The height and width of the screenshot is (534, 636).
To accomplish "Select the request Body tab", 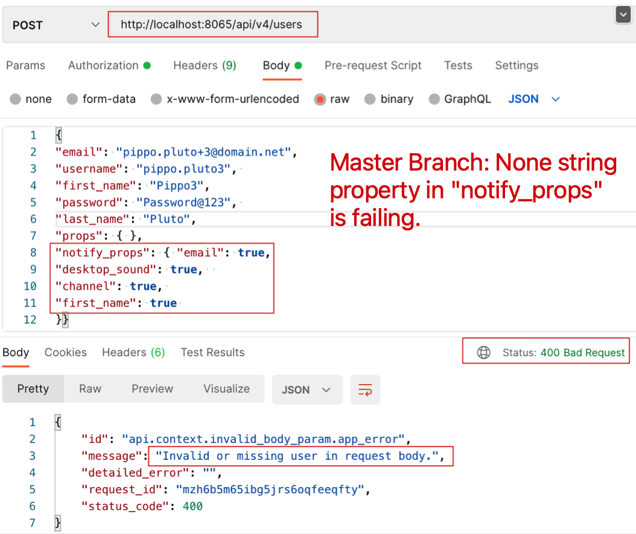I will pos(282,65).
